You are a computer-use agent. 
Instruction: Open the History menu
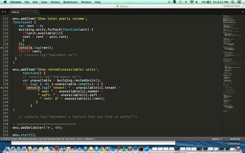tap(55, 2)
